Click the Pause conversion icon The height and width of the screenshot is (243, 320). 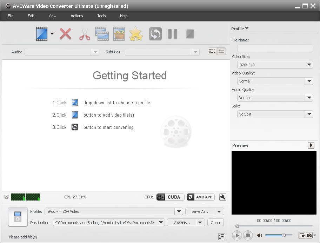pos(172,34)
